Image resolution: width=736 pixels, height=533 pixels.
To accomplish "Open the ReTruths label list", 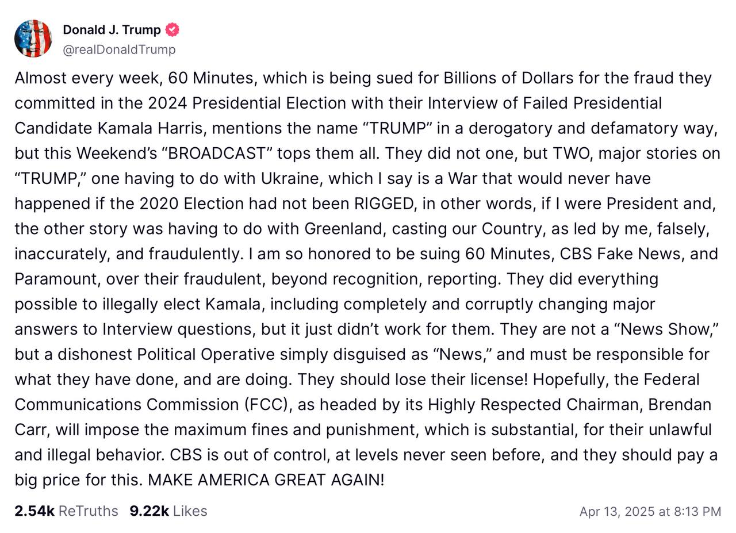I will pyautogui.click(x=89, y=511).
